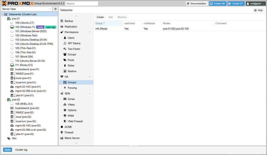This screenshot has width=267, height=155.
Task: Select VM 100 (Windows-11) in tree
Action: pyautogui.click(x=25, y=27)
